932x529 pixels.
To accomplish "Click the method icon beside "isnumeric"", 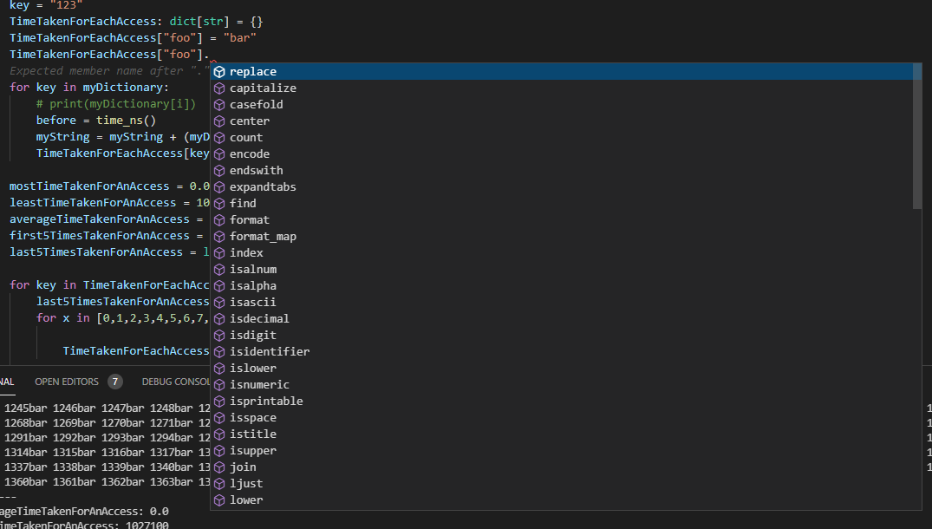I will [218, 384].
